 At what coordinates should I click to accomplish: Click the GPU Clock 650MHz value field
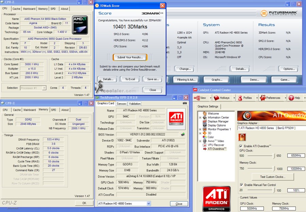296,156
